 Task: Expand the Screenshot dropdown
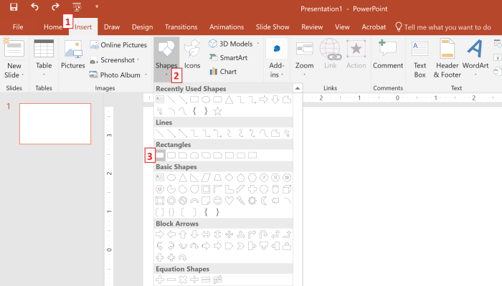(138, 59)
